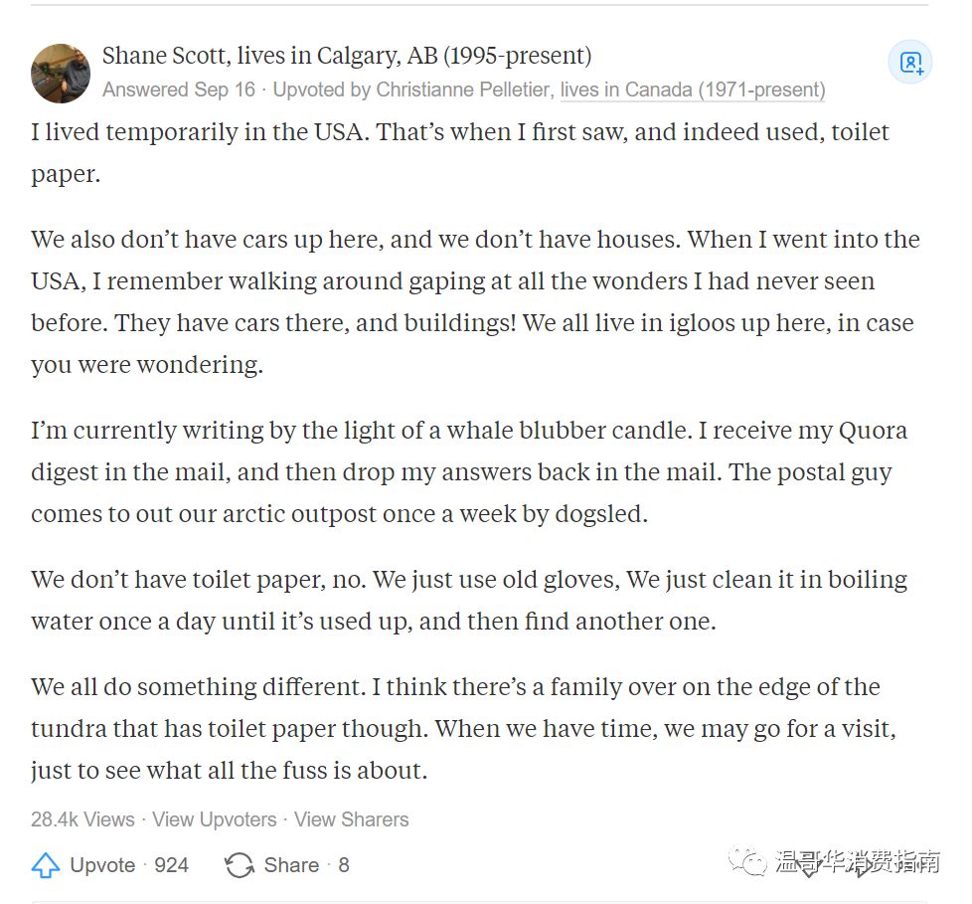Screen dimensions: 972x904
Task: Click the 28.4k Views count
Action: (82, 819)
